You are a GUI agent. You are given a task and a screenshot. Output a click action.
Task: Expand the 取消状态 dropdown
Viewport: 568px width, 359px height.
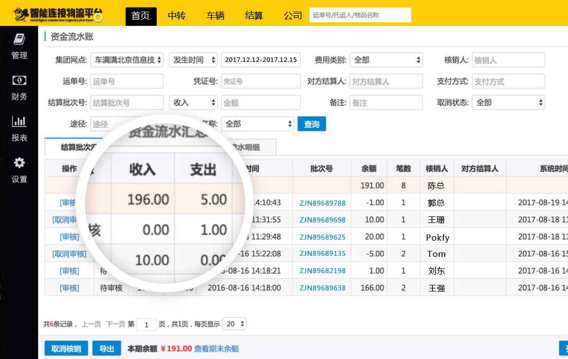click(x=508, y=103)
